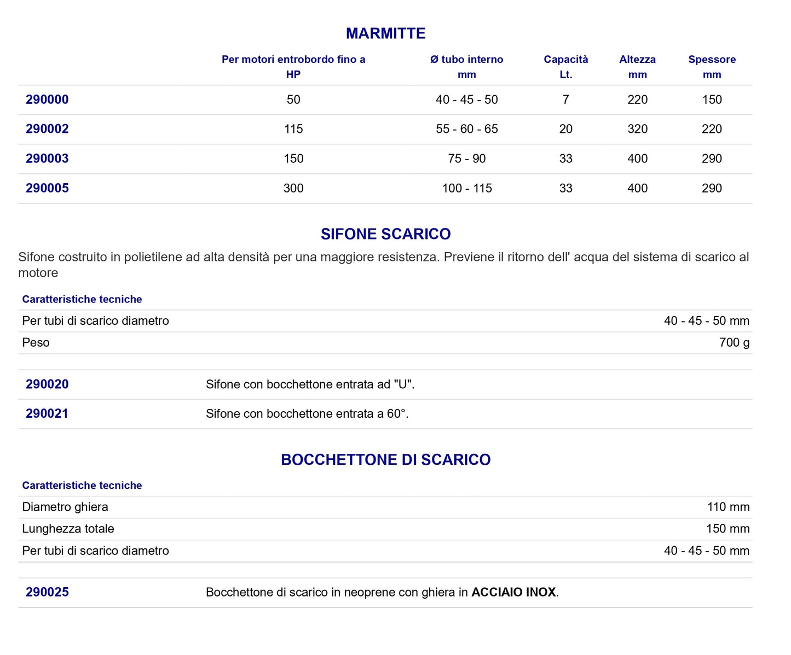Screen dimensions: 791x655
Task: Open product code 290003
Action: pyautogui.click(x=47, y=159)
